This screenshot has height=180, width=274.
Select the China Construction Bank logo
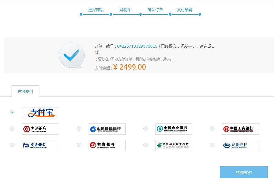point(107,128)
